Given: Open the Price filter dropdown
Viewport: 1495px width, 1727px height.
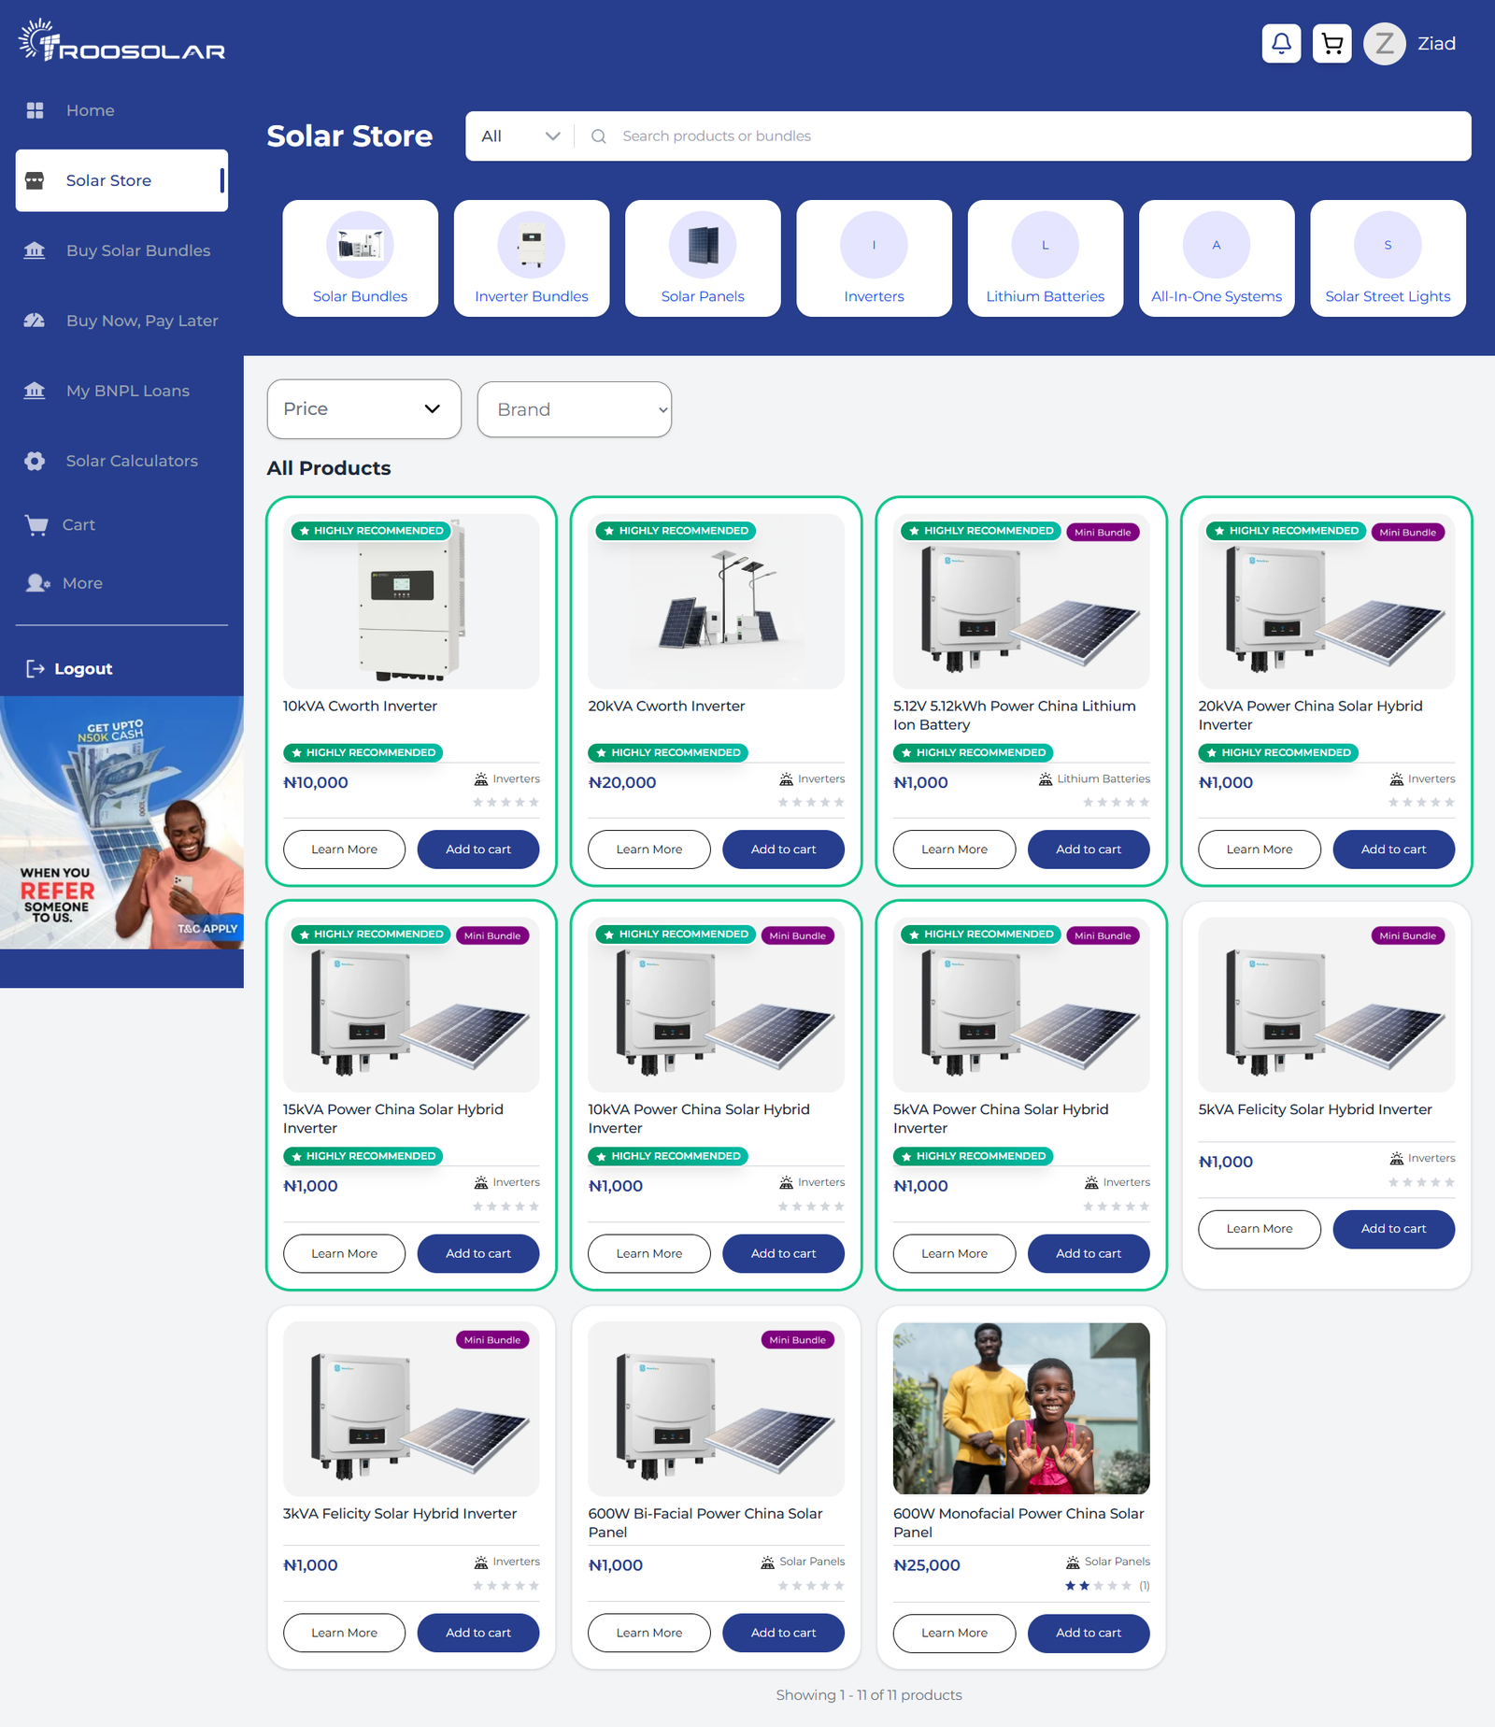Looking at the screenshot, I should (363, 408).
